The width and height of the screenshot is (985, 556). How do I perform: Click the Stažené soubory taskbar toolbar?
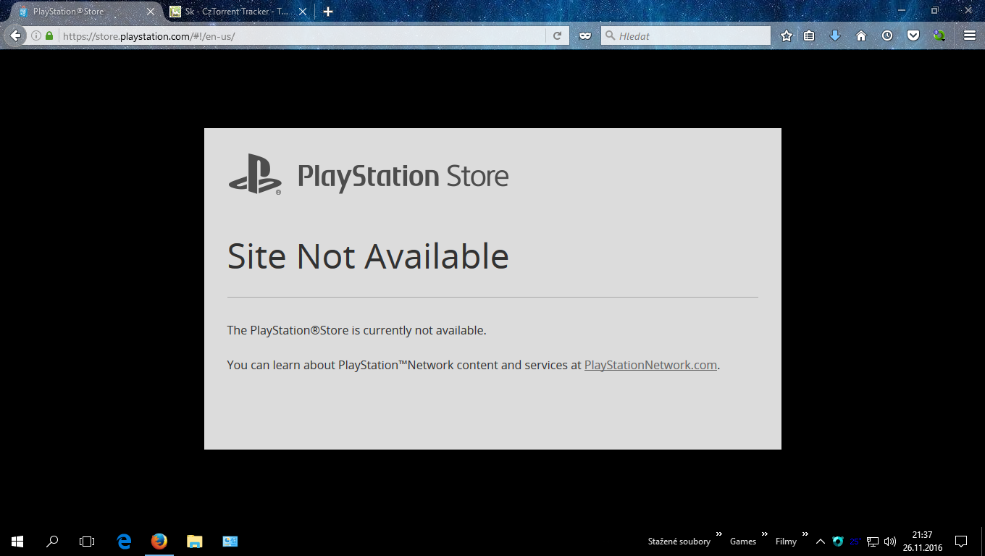tap(679, 542)
